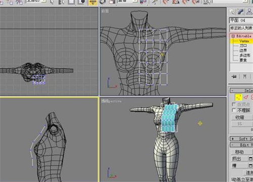Toggle window/crossing selection mode

click(81, 2)
